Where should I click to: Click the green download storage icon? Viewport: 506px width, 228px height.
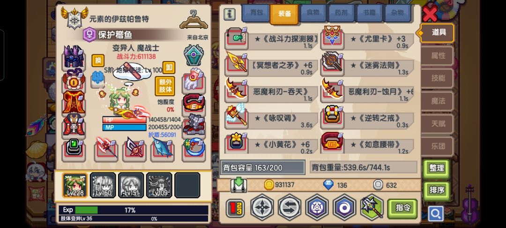click(x=239, y=185)
